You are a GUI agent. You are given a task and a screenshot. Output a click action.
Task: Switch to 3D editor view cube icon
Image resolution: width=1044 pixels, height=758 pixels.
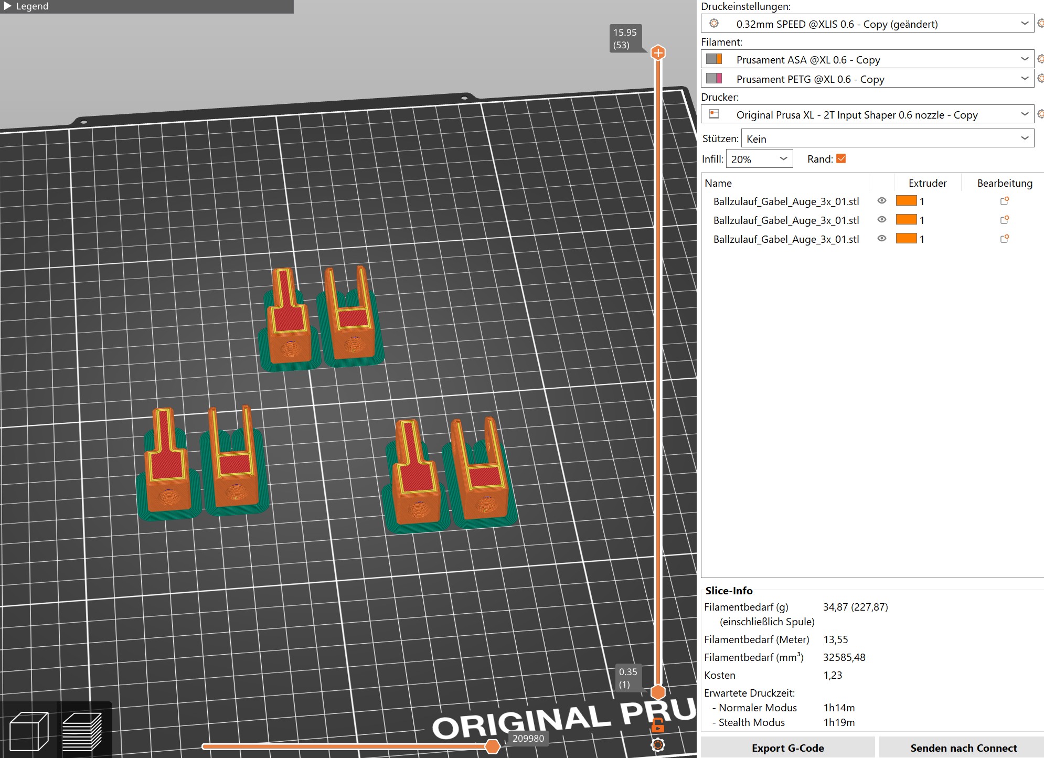point(29,730)
